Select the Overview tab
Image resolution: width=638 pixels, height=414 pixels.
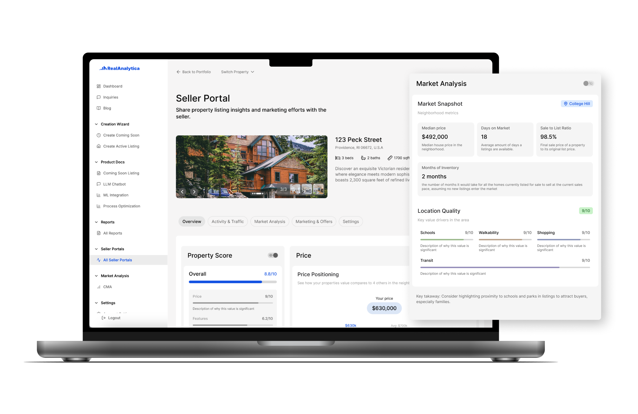coord(192,222)
